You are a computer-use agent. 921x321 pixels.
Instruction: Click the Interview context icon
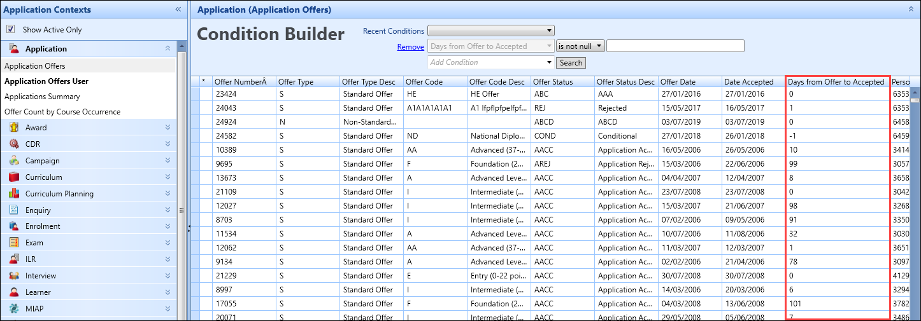(x=14, y=276)
